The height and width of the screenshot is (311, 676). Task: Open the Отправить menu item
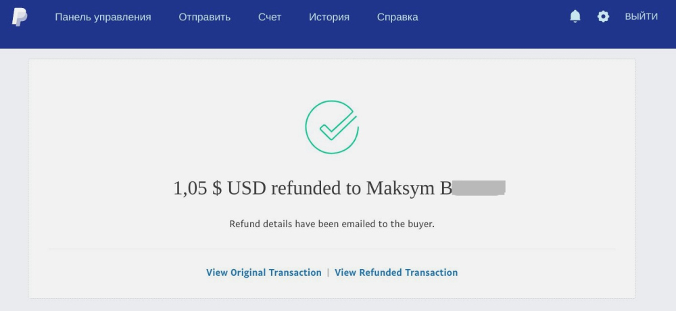click(205, 17)
